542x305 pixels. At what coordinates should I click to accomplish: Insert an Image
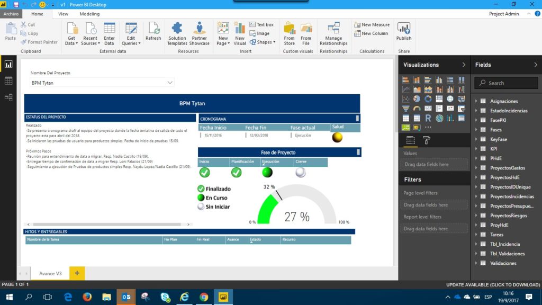click(259, 33)
